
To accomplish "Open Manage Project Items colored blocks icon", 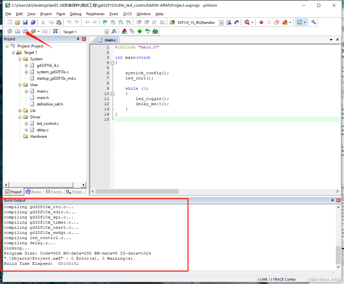I will [x=124, y=31].
